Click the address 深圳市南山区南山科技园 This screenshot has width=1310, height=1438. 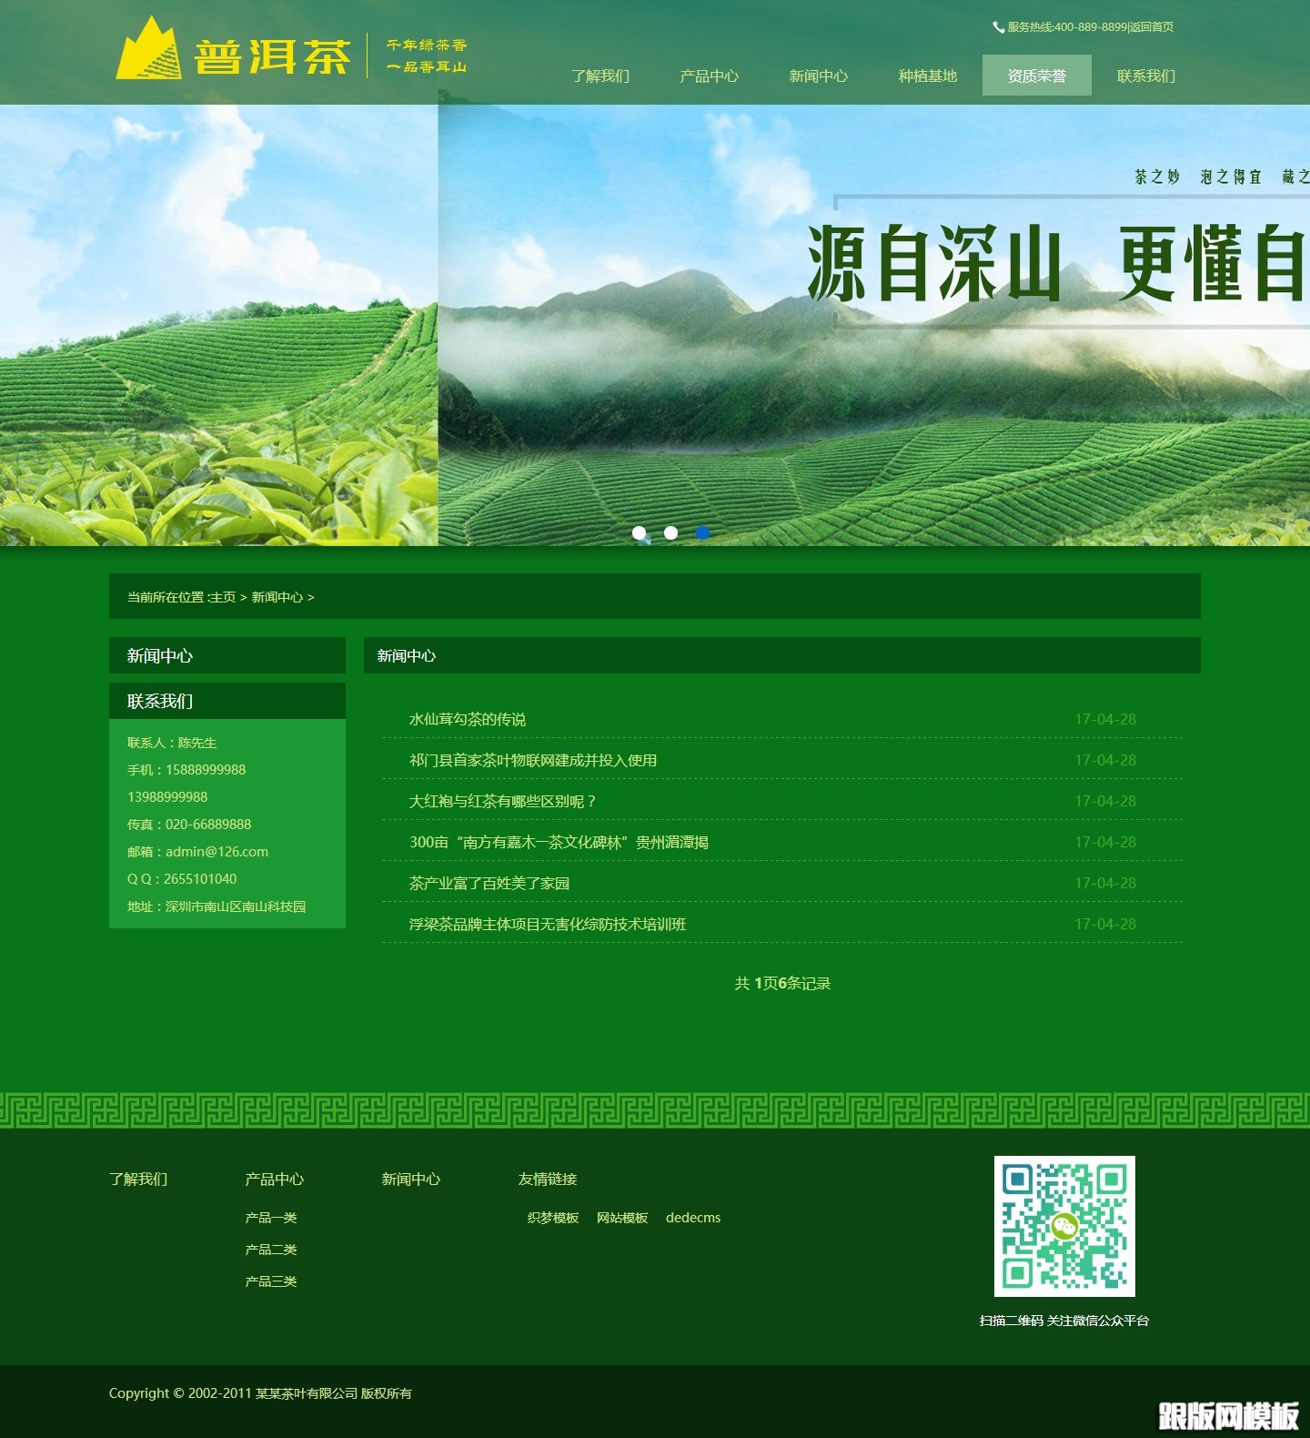[x=236, y=906]
